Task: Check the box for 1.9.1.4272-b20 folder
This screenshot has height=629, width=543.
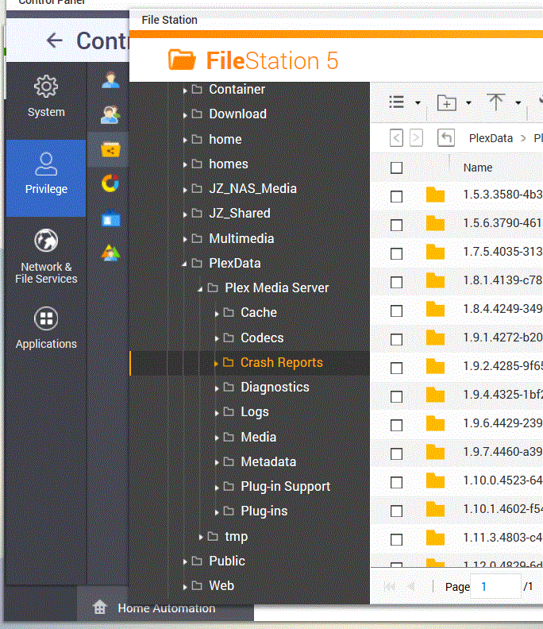Action: tap(396, 339)
